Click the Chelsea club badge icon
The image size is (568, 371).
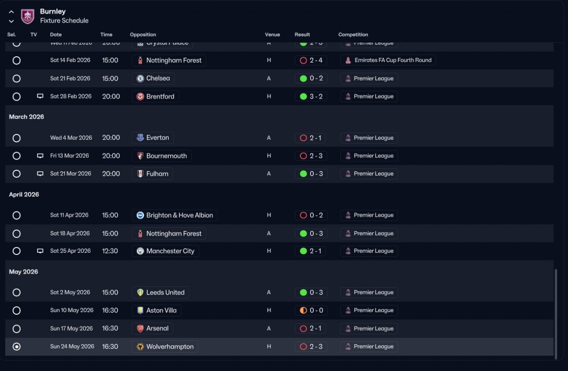coord(140,78)
